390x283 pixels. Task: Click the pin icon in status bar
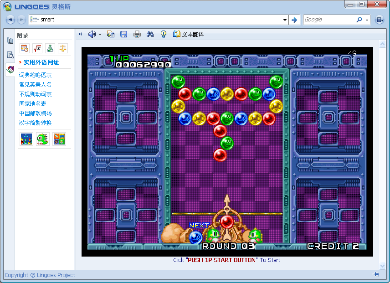click(x=376, y=274)
